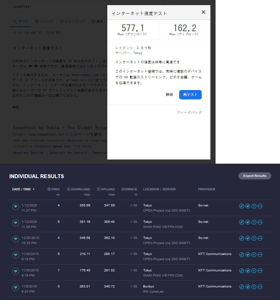
Task: Sort results by DATE / TIME dropdown arrow
Action: [x=34, y=189]
